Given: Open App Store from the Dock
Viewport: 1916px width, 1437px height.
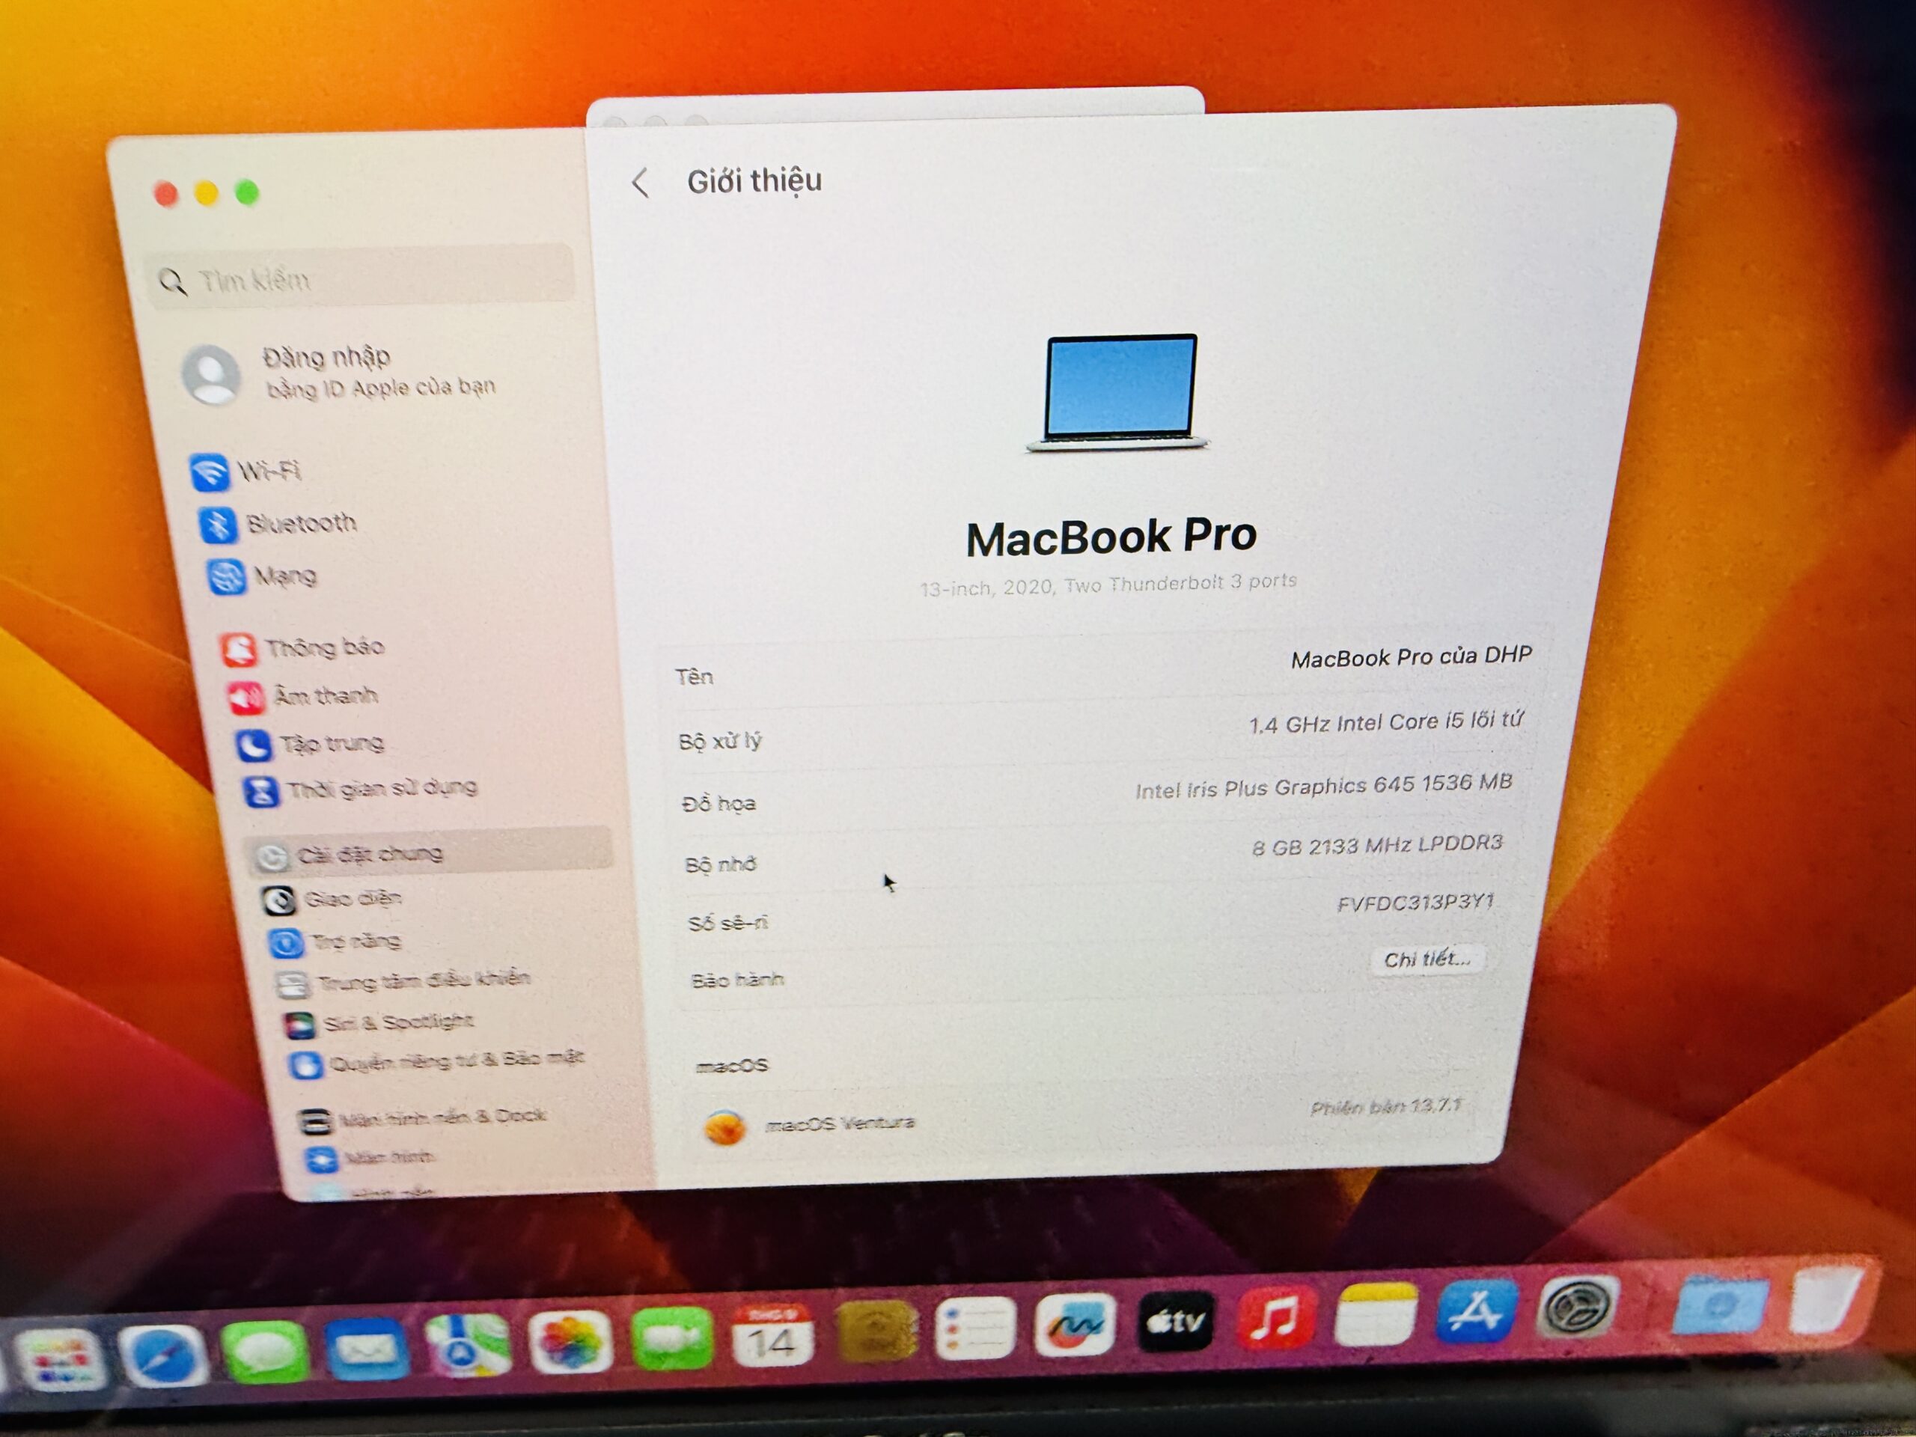Looking at the screenshot, I should pos(1475,1310).
